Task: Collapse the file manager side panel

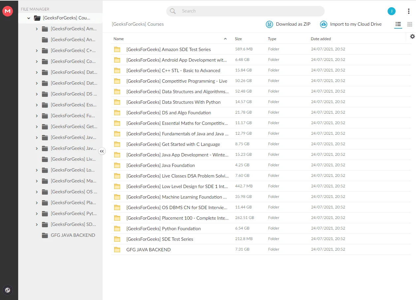Action: [102, 151]
